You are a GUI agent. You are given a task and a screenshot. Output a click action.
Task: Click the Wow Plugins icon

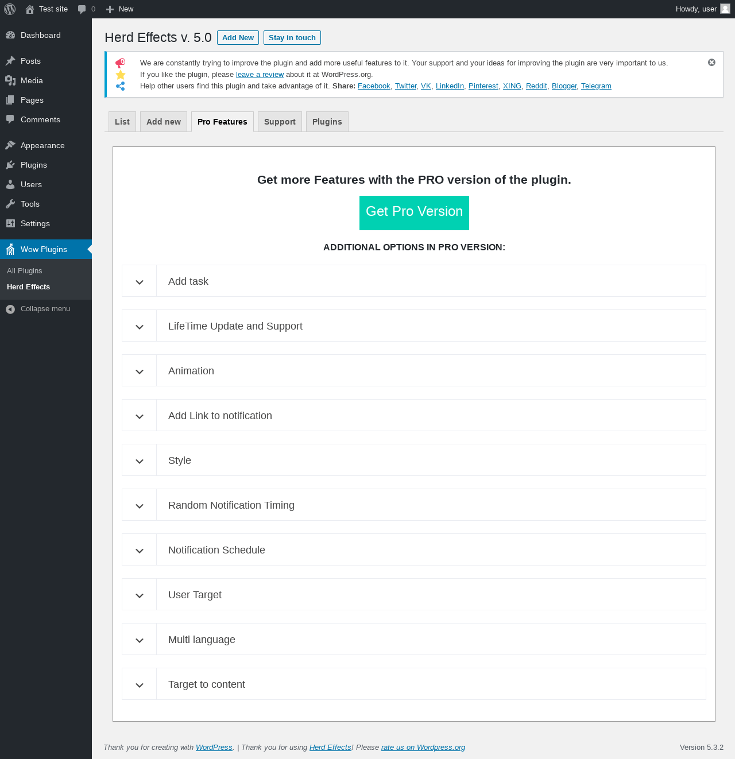(10, 249)
